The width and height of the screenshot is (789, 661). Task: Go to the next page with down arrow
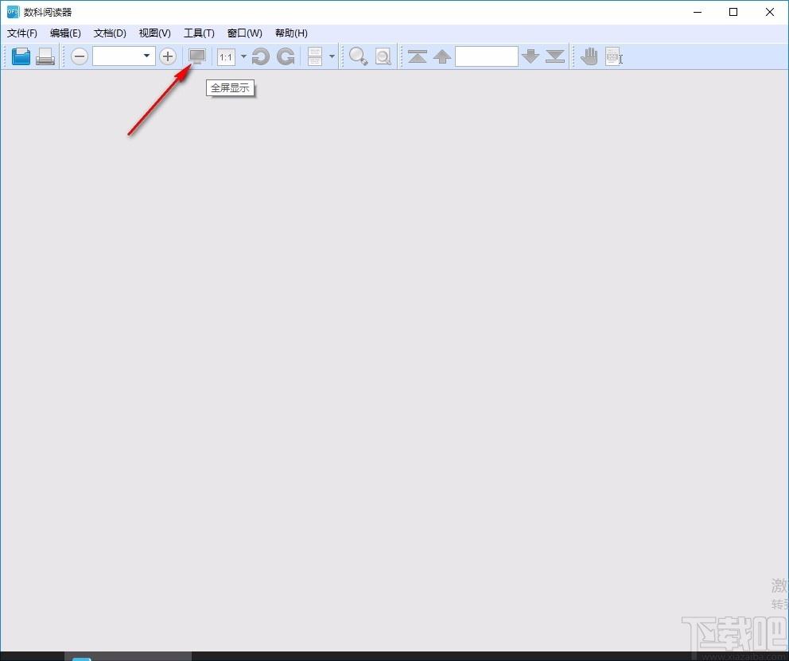tap(531, 56)
